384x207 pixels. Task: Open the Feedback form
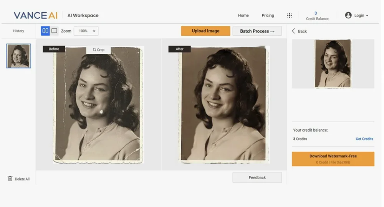point(257,177)
